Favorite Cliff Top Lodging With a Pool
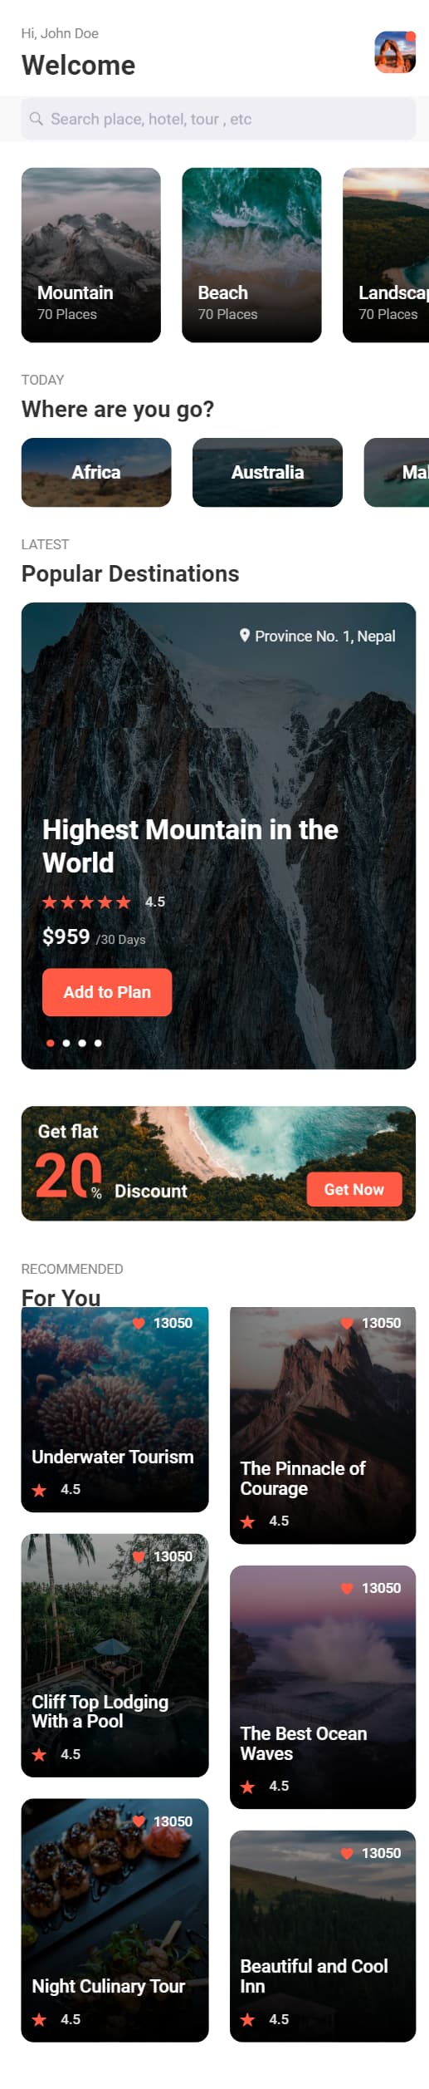429x2089 pixels. (x=139, y=1556)
